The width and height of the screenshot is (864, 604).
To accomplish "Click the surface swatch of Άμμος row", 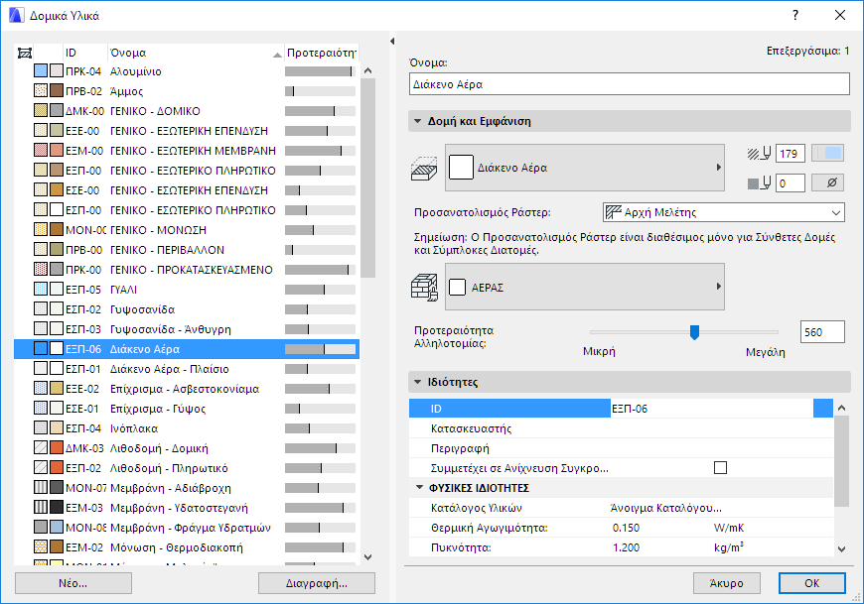I will tap(57, 91).
